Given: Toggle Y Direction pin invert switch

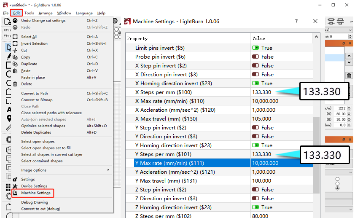Looking at the screenshot, I should coord(255,137).
